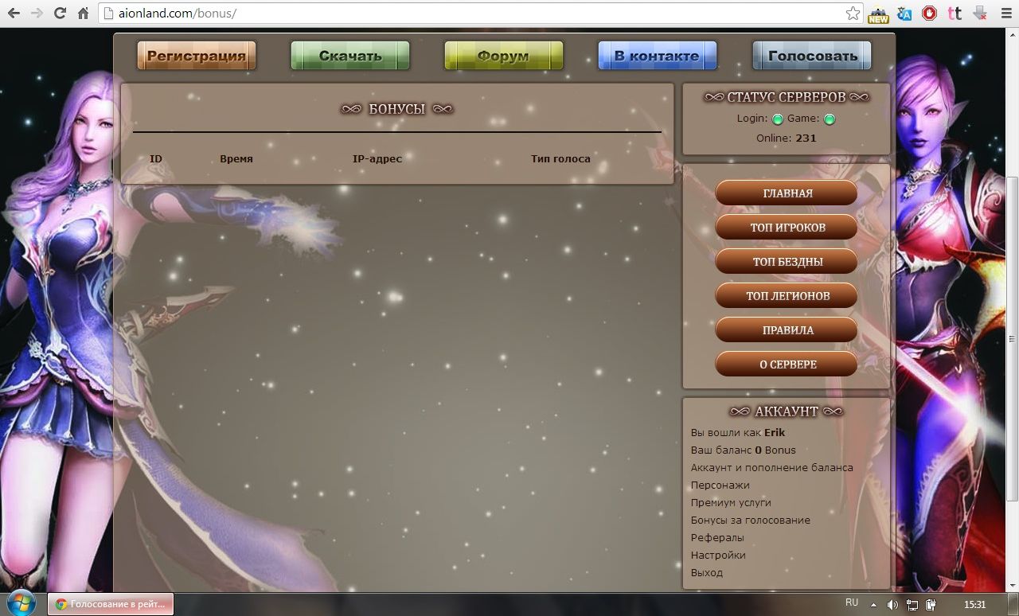
Task: Open the Премиум услуги link
Action: [x=731, y=502]
